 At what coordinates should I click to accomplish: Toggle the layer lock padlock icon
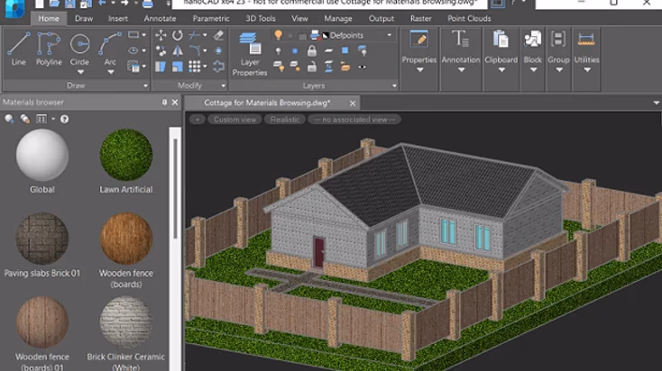click(x=312, y=51)
